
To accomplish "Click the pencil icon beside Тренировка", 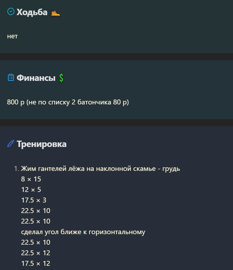I will pyautogui.click(x=11, y=143).
